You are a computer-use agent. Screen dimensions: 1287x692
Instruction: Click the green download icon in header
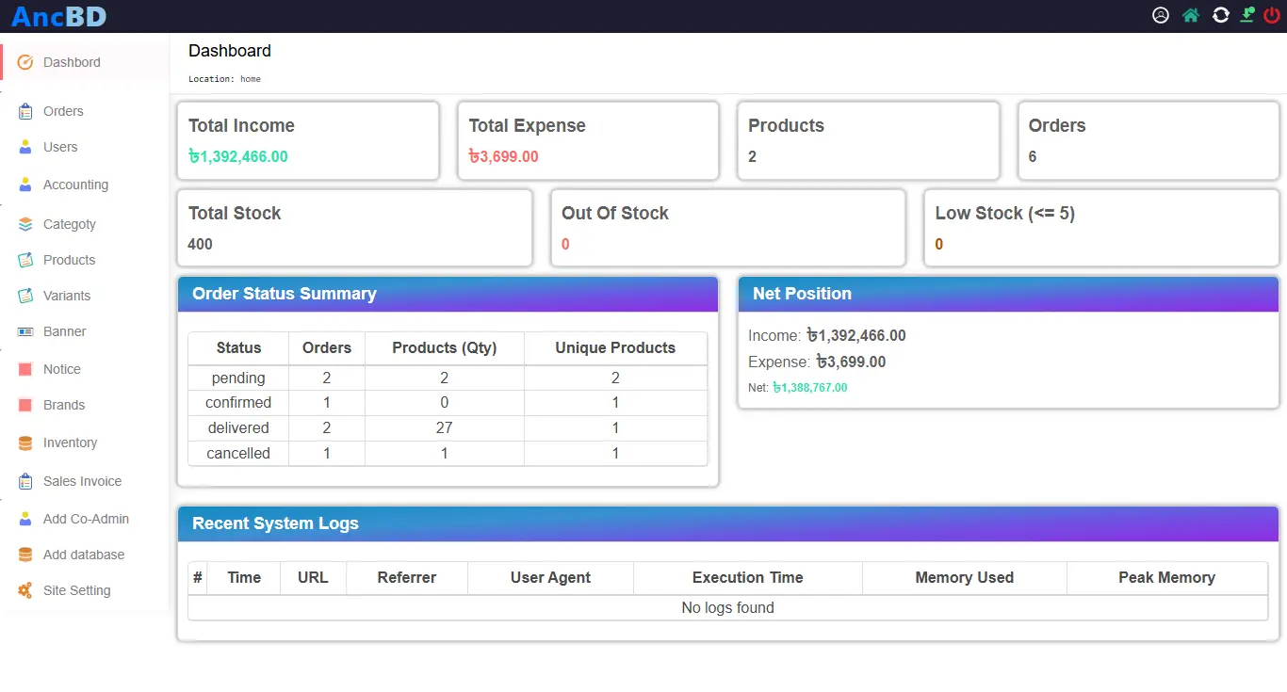[x=1246, y=15]
